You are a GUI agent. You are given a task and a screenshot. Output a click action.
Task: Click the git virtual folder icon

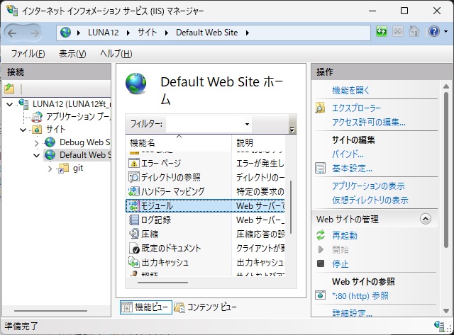[63, 168]
